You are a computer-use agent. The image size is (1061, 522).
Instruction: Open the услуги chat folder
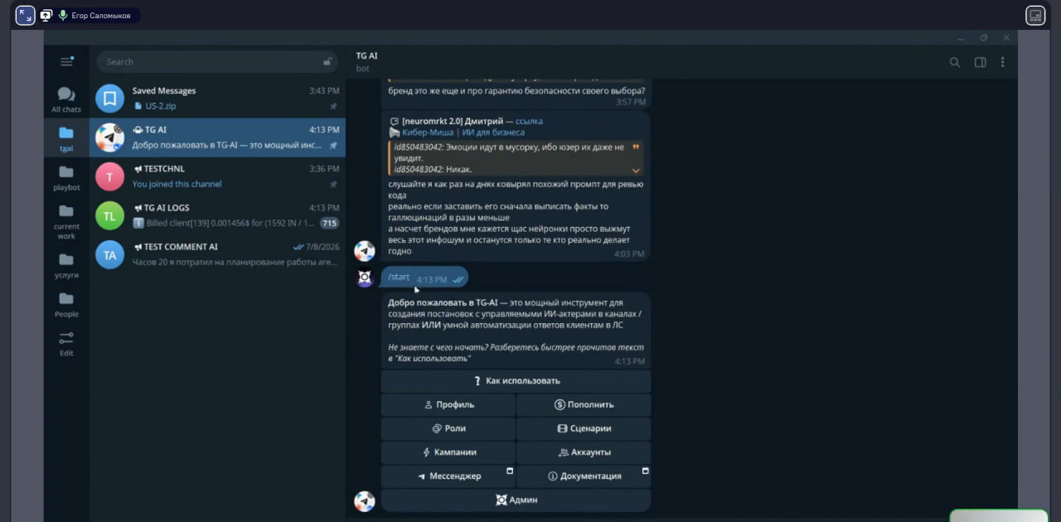66,265
